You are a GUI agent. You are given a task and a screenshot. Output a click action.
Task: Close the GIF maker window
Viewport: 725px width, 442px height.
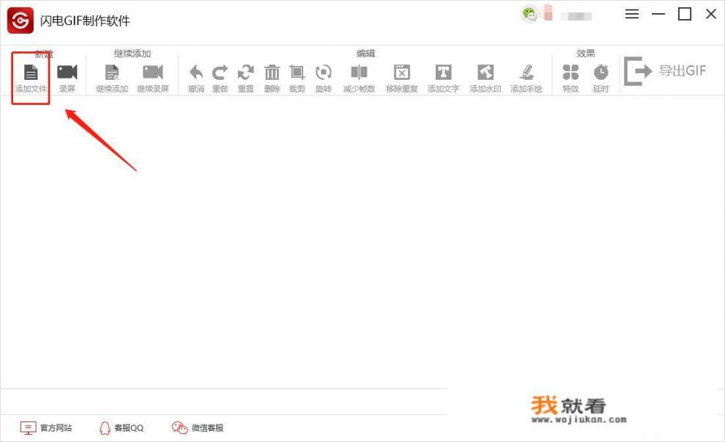point(711,15)
